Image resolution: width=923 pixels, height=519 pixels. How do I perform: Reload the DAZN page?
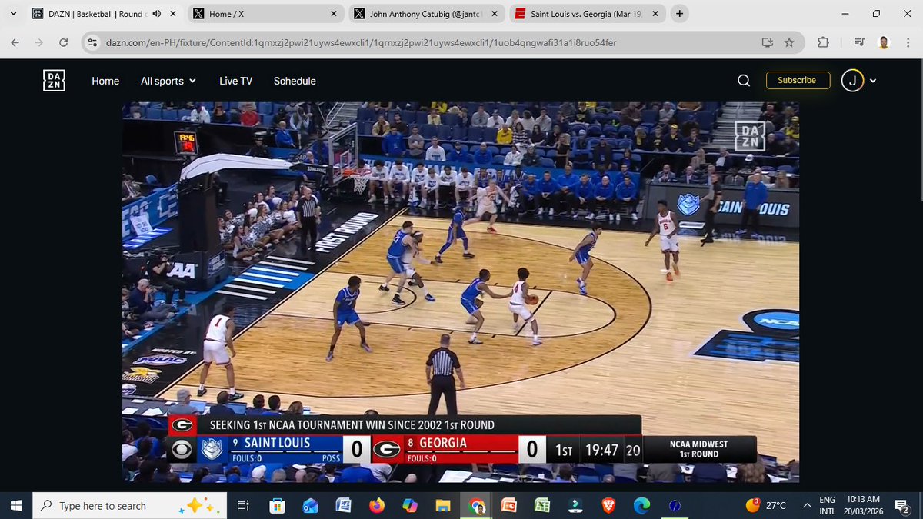coord(63,43)
